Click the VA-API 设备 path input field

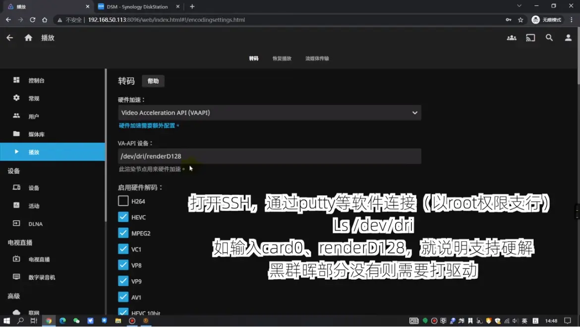[269, 156]
